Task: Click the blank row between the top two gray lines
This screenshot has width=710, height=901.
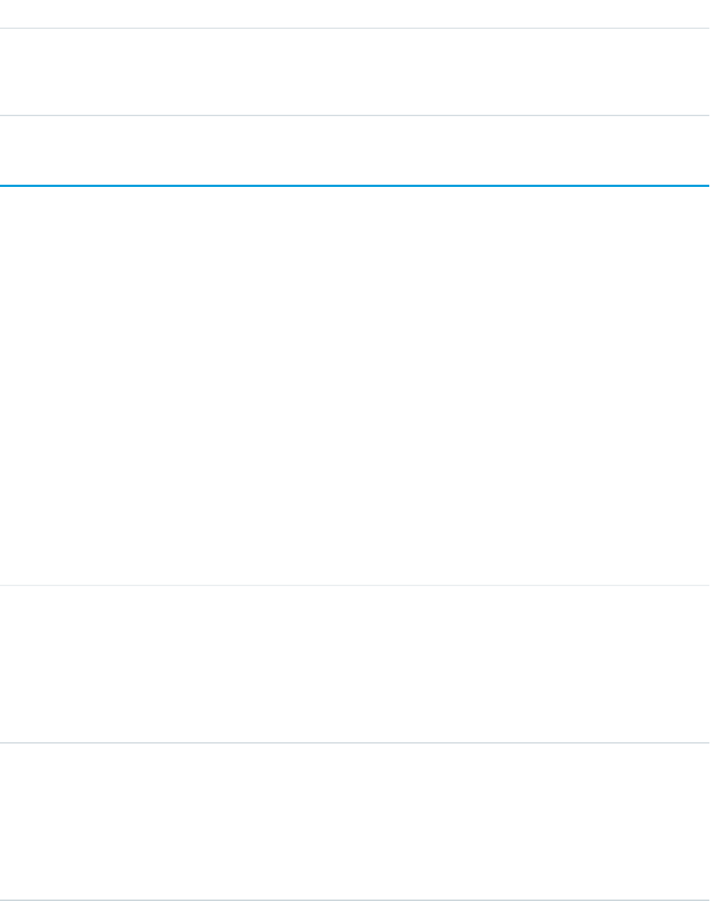Action: tap(355, 72)
